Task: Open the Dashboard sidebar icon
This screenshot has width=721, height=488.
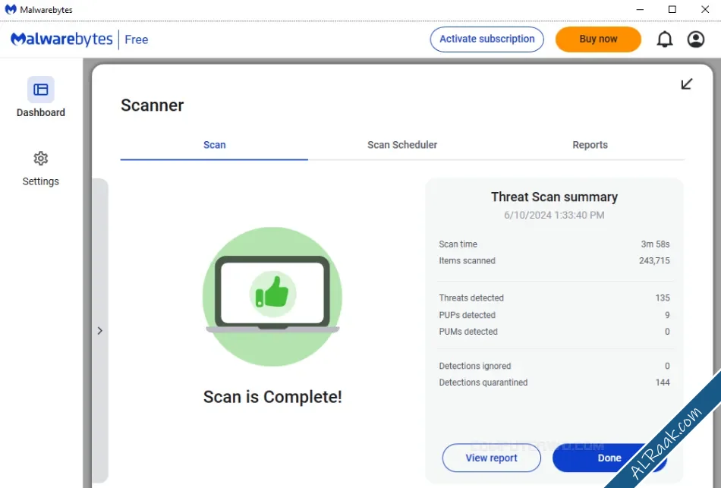Action: [x=40, y=90]
